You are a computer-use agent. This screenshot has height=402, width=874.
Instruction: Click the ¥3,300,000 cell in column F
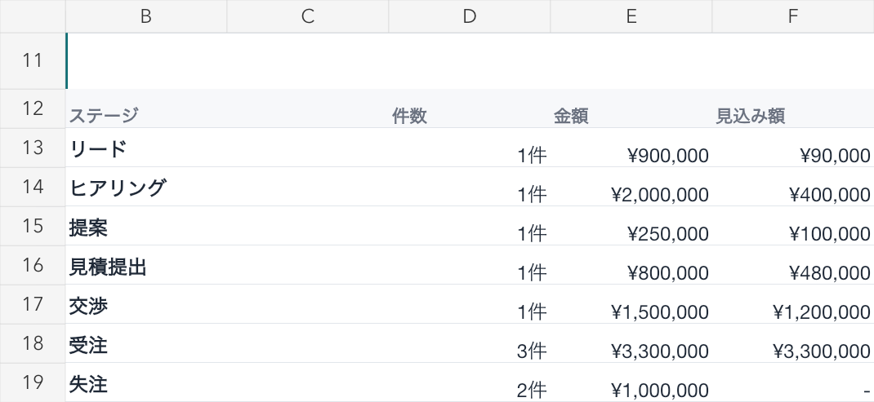(792, 343)
